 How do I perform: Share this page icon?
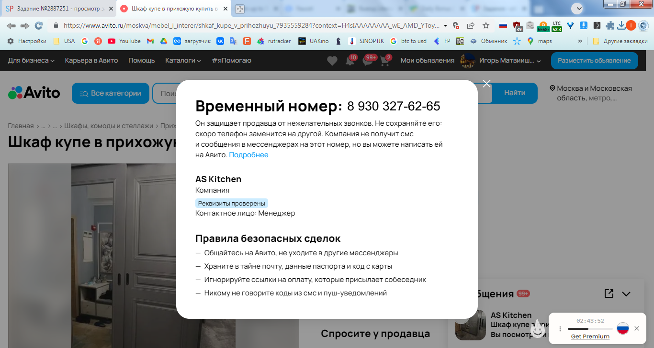coord(471,25)
